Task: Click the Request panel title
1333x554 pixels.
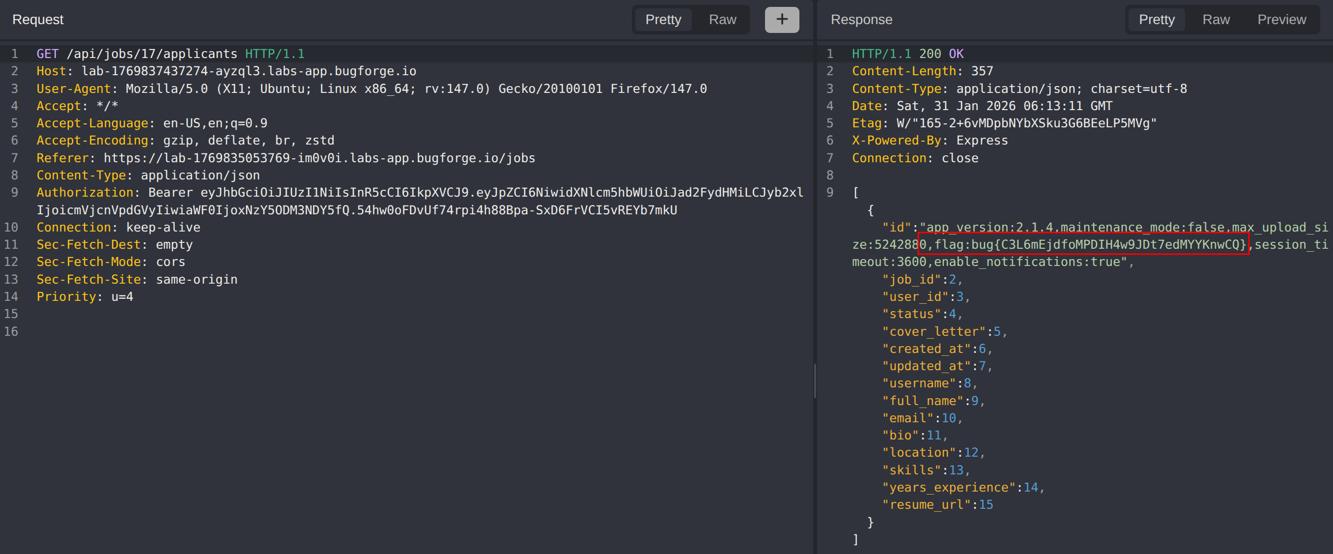Action: click(38, 20)
